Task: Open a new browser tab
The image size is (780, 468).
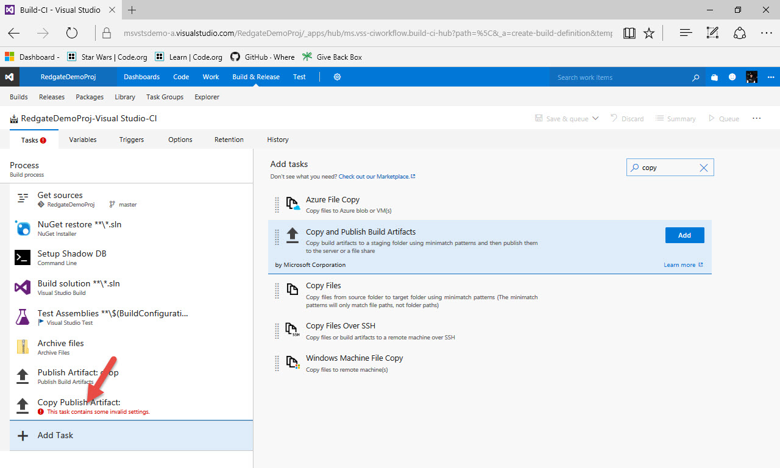Action: coord(132,10)
